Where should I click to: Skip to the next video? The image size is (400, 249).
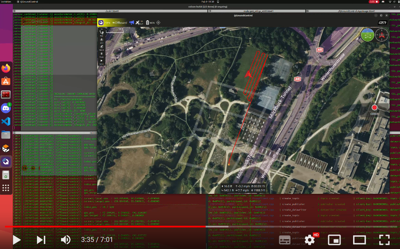point(41,240)
